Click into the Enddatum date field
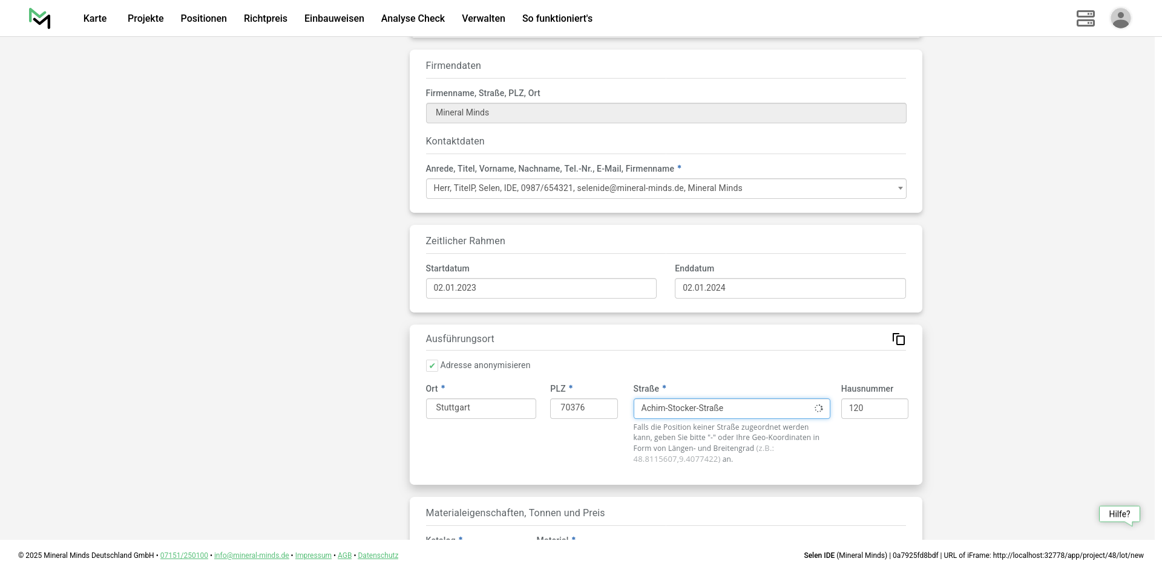Viewport: 1162px width, 570px height. [790, 288]
